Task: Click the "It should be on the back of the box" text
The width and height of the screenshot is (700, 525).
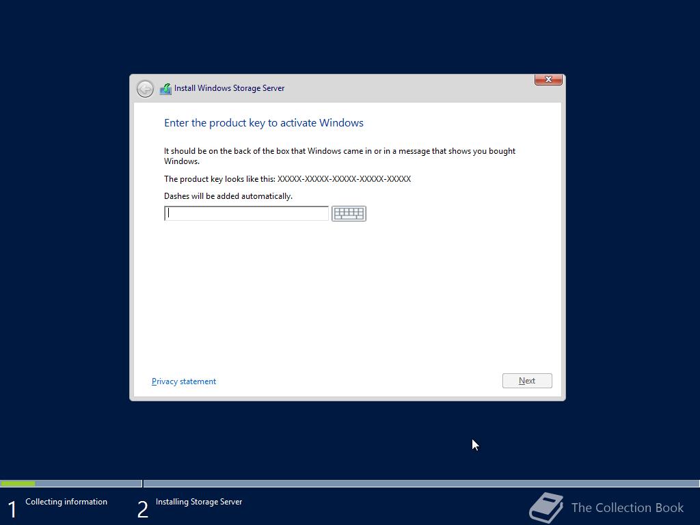Action: pos(340,156)
